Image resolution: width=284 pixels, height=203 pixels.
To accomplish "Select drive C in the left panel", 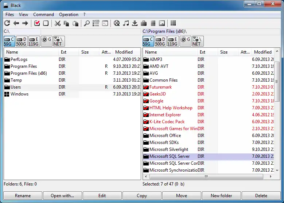I will tap(9, 41).
